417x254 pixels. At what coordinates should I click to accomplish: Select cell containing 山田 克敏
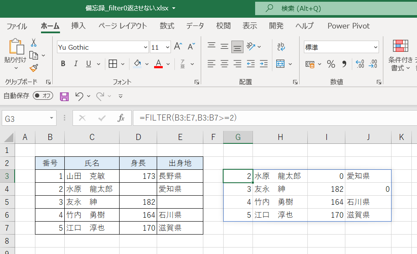pos(92,176)
